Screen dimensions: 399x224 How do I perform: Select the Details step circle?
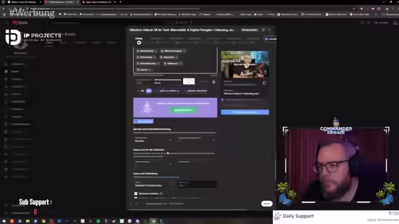(139, 43)
